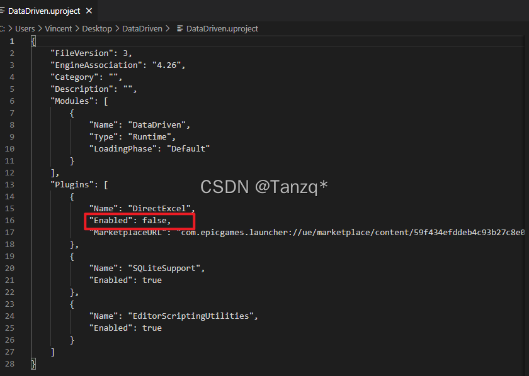Click the closing bracket on line 27
This screenshot has width=529, height=376.
(53, 352)
